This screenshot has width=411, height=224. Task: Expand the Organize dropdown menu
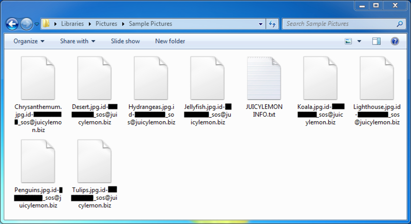[29, 41]
